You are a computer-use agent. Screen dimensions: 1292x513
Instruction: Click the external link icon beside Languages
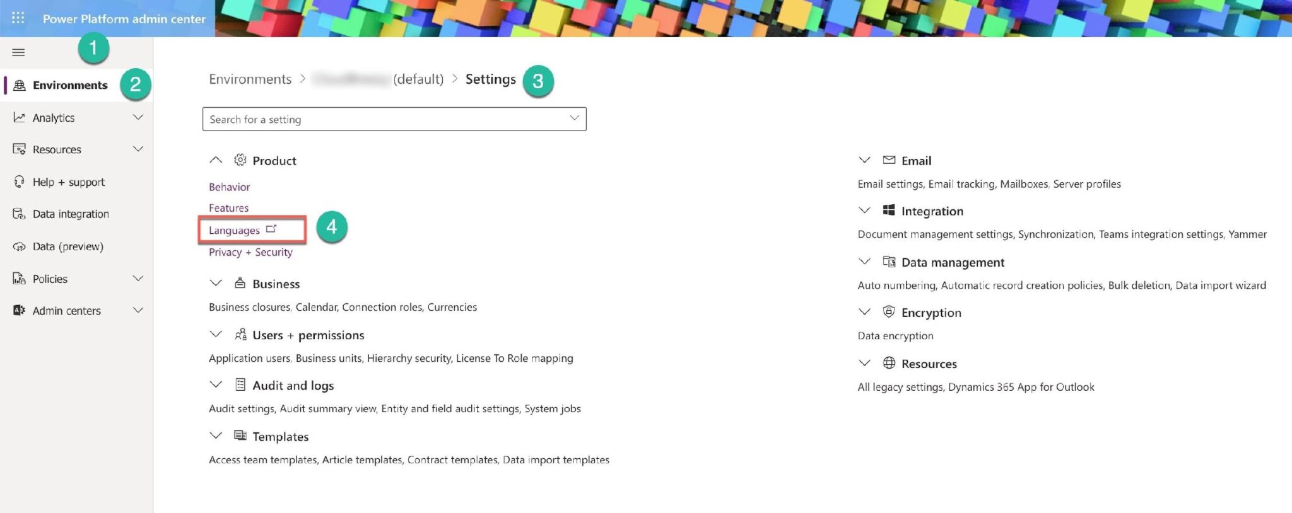coord(271,229)
